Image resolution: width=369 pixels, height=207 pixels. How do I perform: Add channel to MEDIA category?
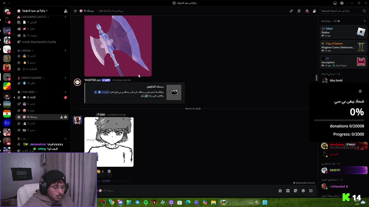click(65, 51)
